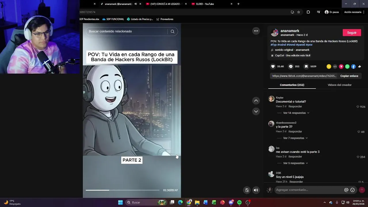Image resolution: width=368 pixels, height=207 pixels.
Task: Repost using the yellow repost icon
Action: pyautogui.click(x=329, y=66)
